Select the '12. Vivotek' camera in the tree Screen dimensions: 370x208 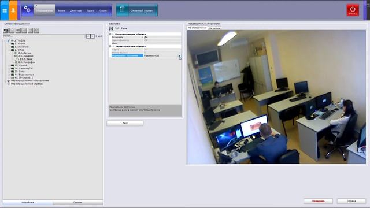click(21, 65)
